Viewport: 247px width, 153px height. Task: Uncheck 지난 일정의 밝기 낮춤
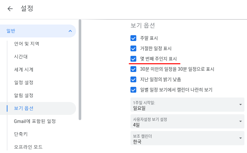133,79
